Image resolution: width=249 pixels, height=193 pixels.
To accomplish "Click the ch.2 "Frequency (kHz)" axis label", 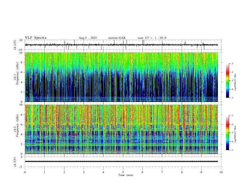I will 18,126.
